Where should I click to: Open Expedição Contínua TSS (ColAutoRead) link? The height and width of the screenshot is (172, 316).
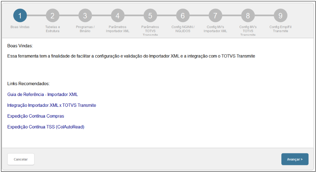pyautogui.click(x=46, y=127)
